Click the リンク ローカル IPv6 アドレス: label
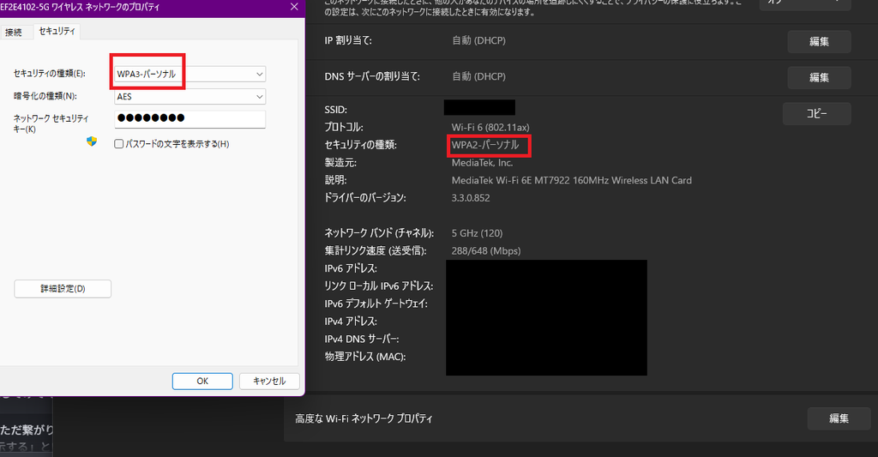This screenshot has height=457, width=878. pyautogui.click(x=379, y=286)
